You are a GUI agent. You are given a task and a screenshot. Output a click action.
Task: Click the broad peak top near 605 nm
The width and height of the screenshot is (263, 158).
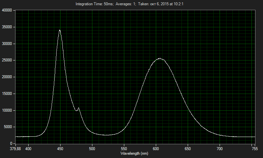tap(160, 58)
